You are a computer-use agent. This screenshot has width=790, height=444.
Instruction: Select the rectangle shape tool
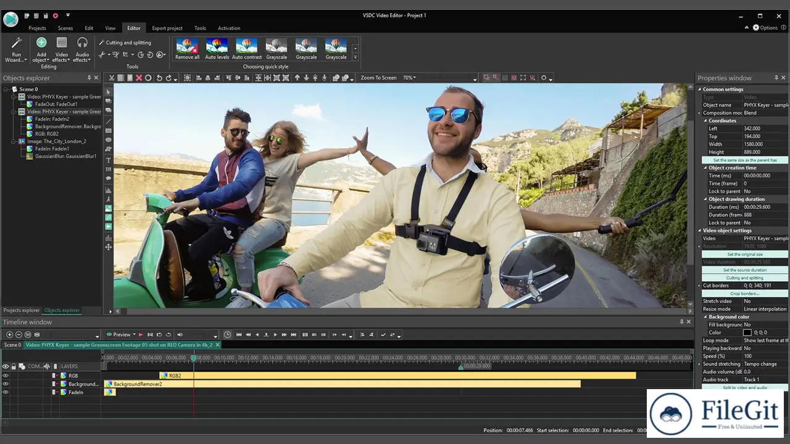tap(109, 131)
